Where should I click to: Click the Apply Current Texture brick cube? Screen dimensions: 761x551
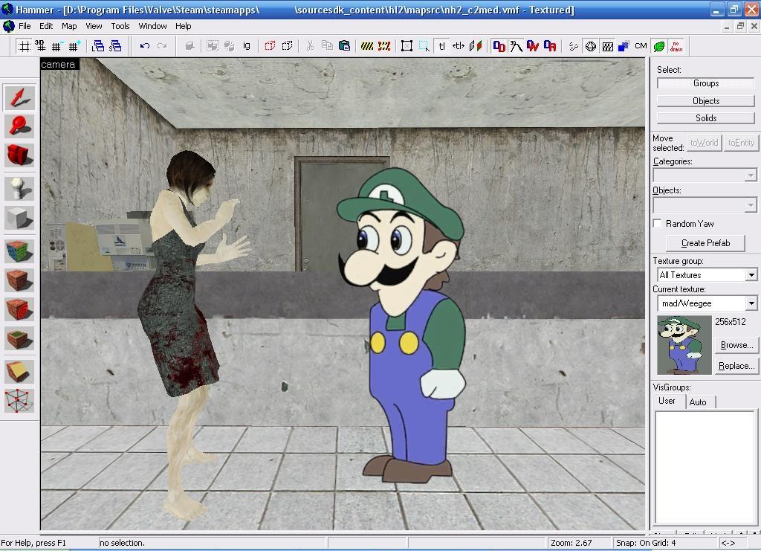click(x=19, y=280)
